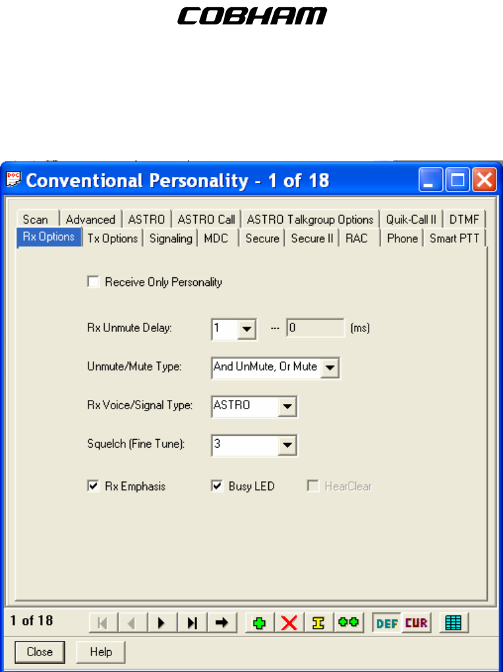The height and width of the screenshot is (672, 503).
Task: Switch to the Secure II tab
Action: click(312, 238)
